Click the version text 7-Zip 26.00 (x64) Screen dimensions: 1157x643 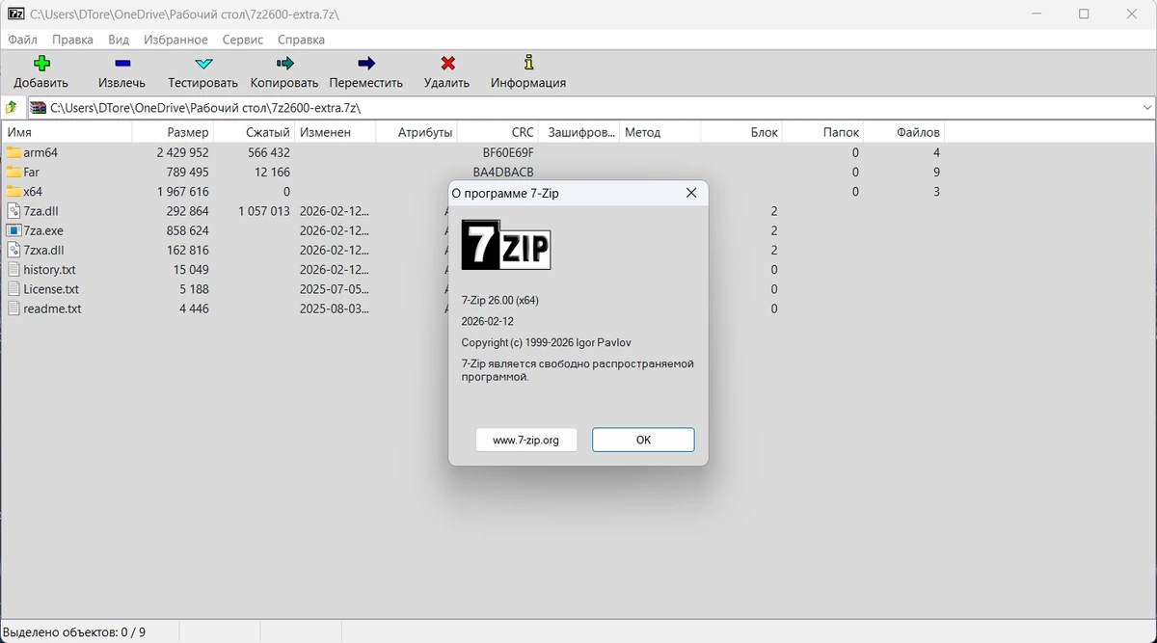click(x=499, y=300)
